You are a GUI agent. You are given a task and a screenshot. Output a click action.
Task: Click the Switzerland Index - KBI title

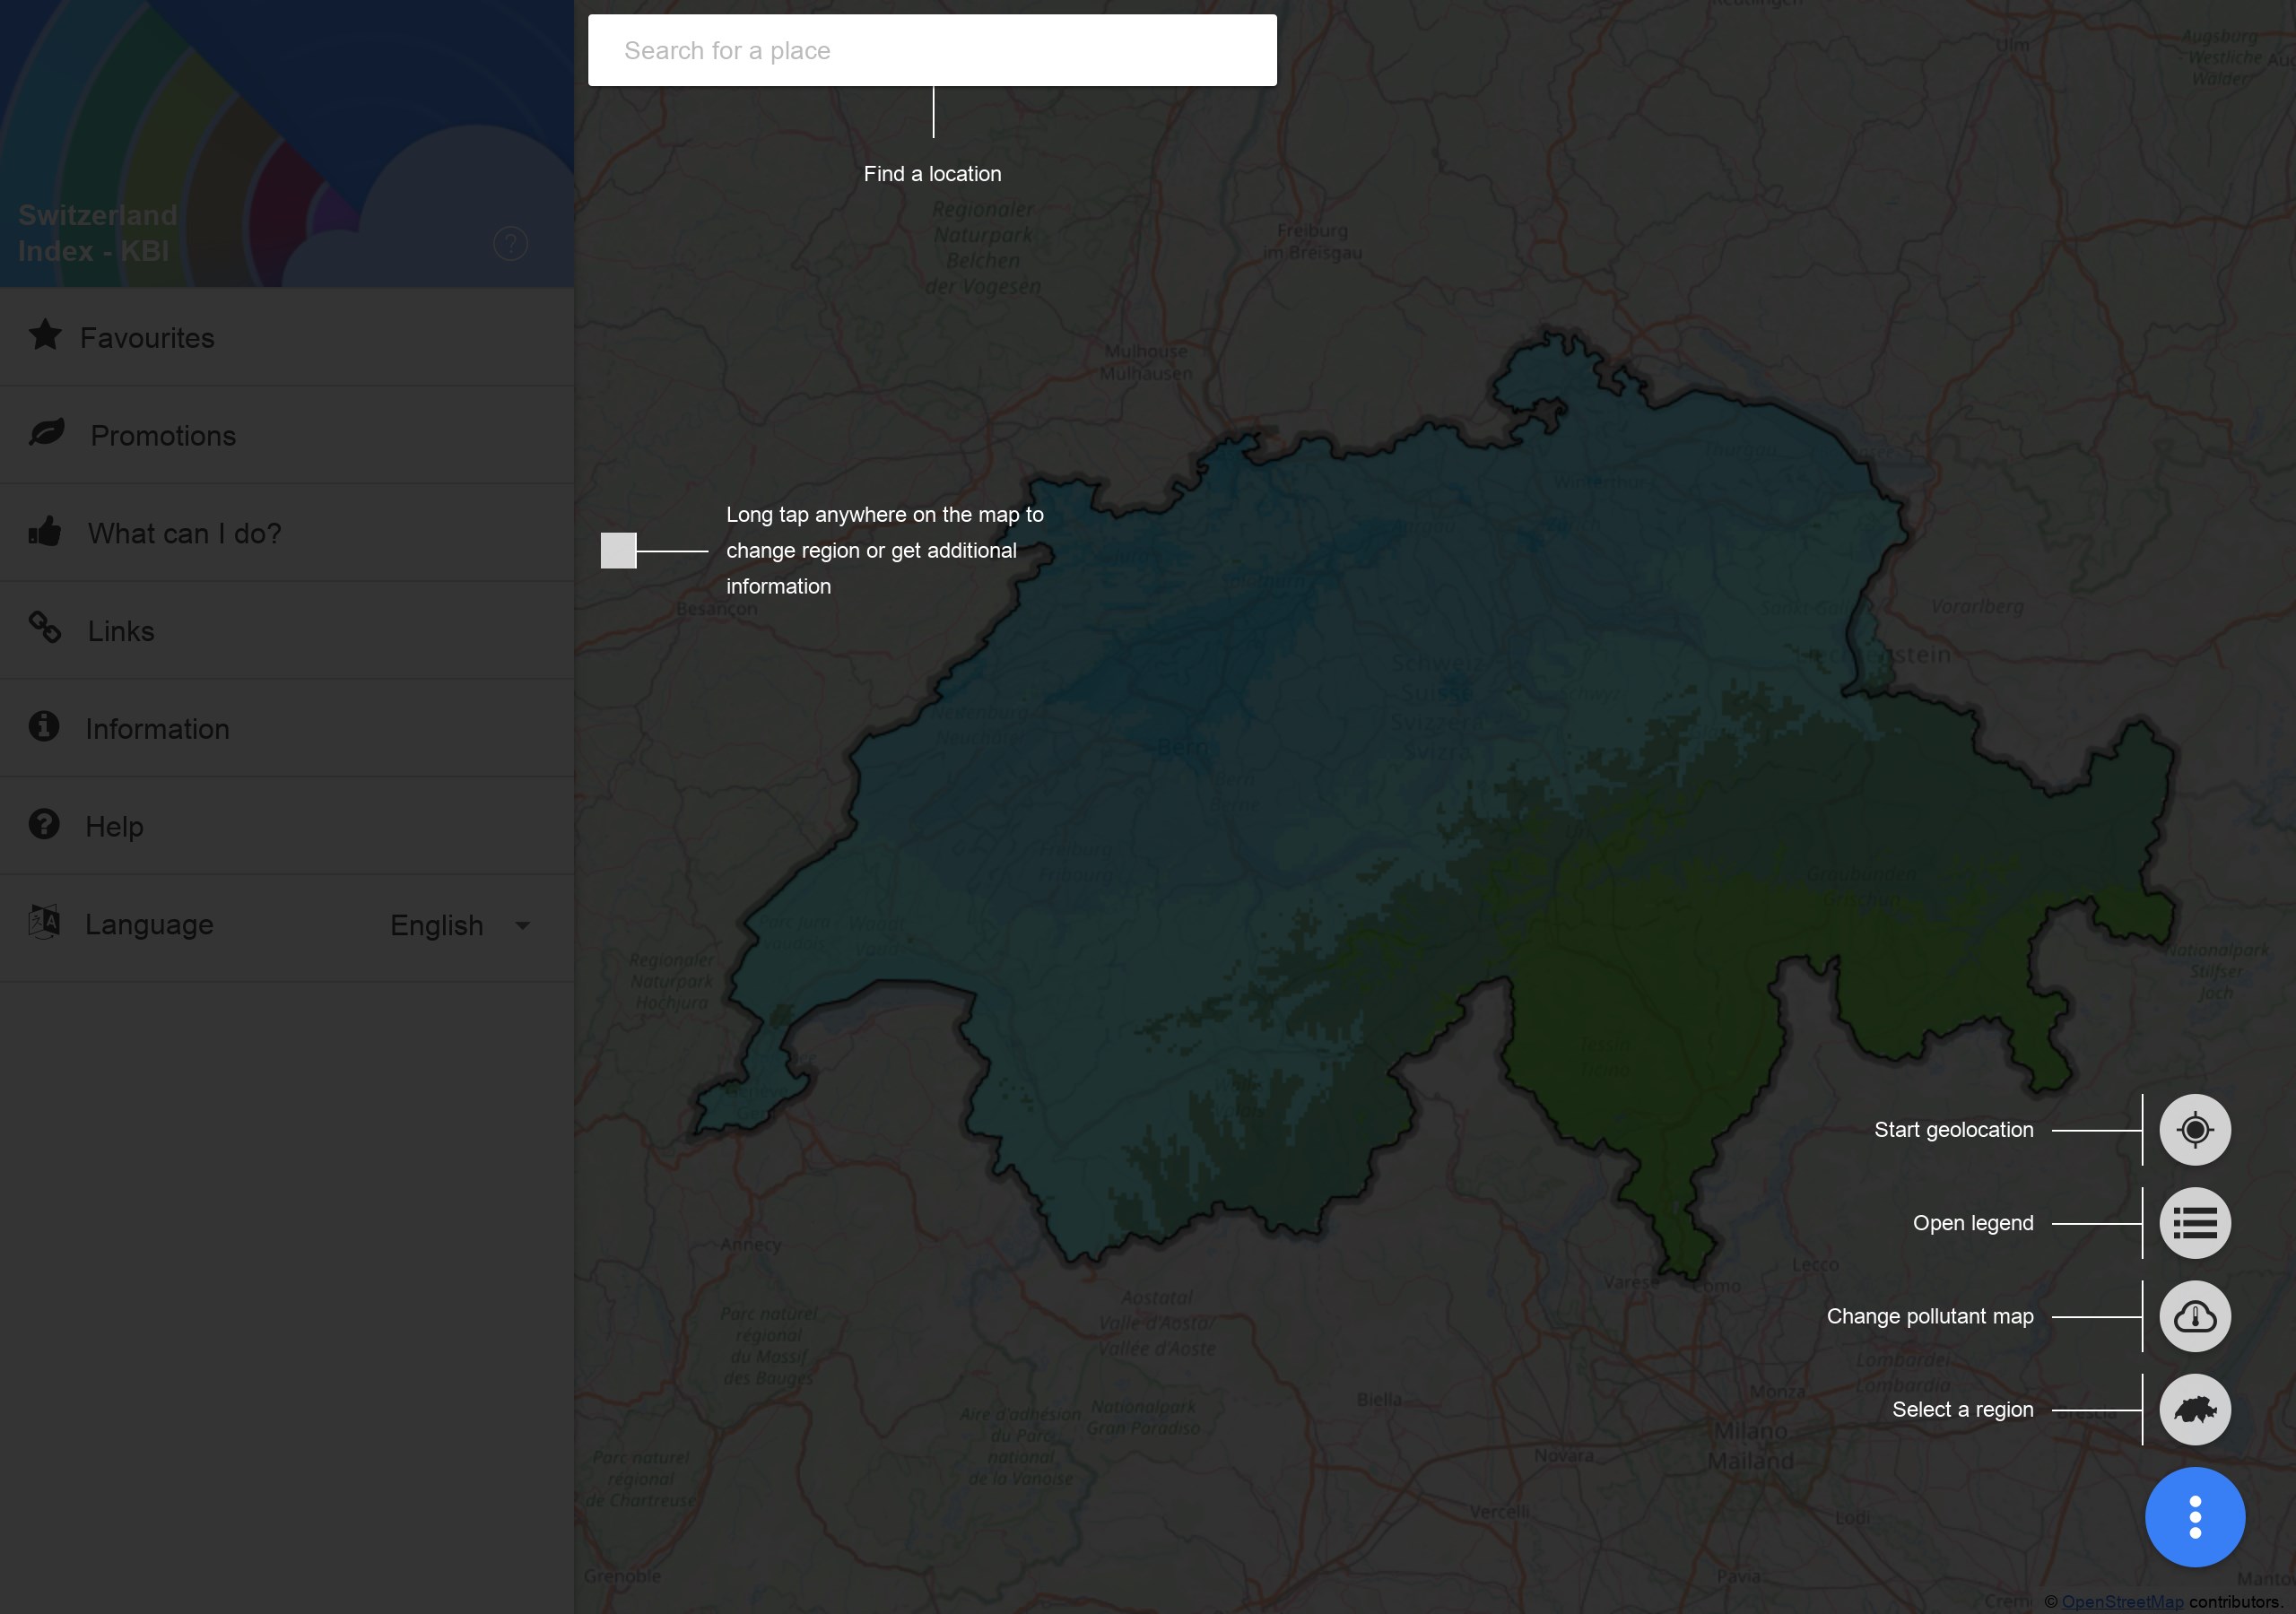(97, 233)
